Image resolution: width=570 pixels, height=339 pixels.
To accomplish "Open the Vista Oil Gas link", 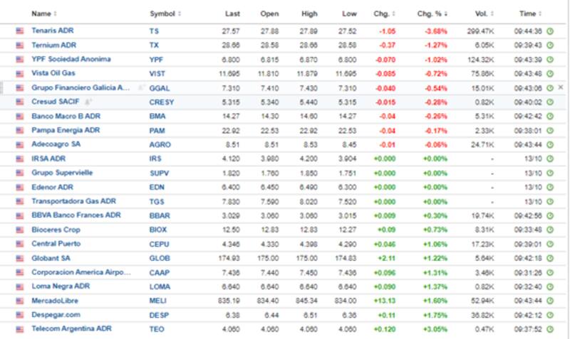I will pos(53,73).
